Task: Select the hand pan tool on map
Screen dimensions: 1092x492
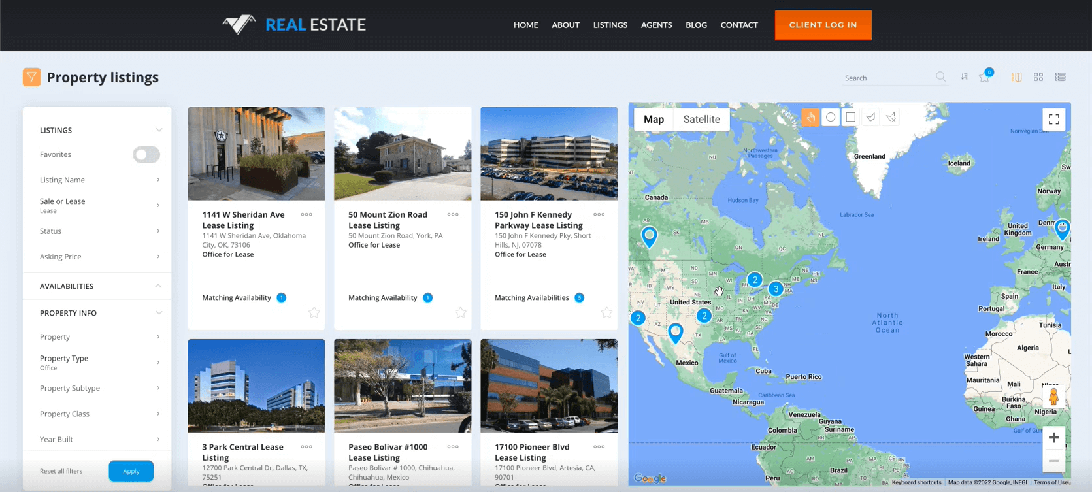Action: tap(810, 118)
